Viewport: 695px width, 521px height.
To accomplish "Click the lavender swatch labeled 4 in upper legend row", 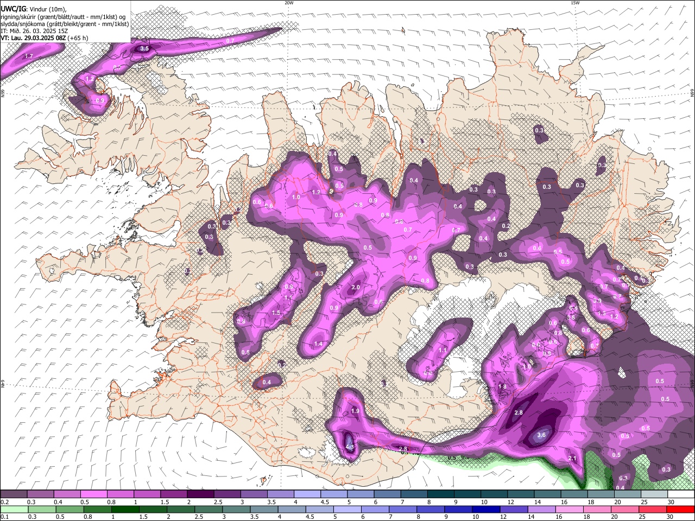I will [306, 494].
